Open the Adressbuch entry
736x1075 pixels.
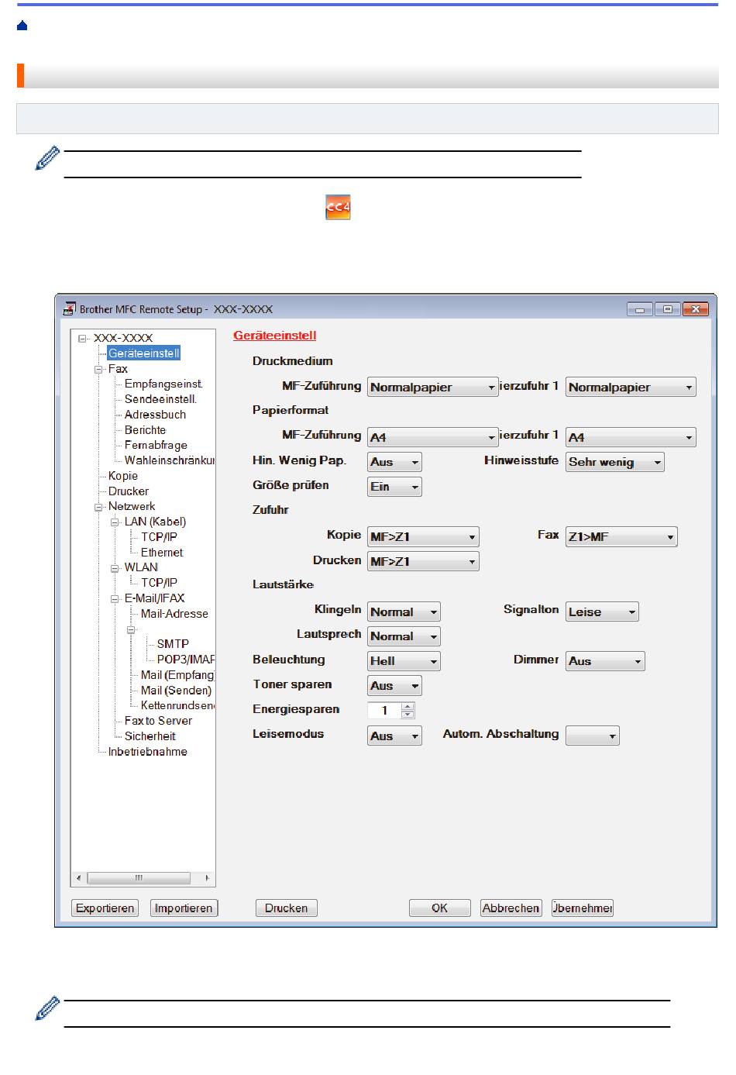(x=155, y=415)
